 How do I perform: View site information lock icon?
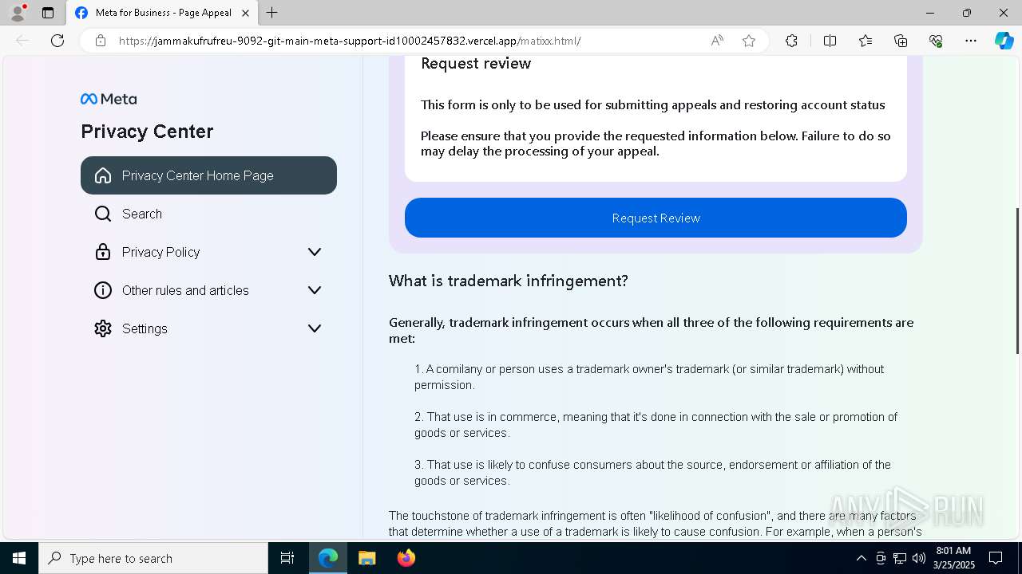click(x=101, y=41)
